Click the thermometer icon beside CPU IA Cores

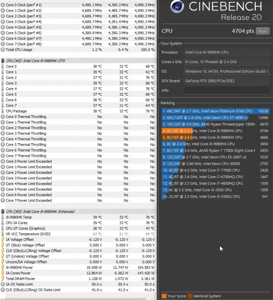pyautogui.click(x=3, y=223)
